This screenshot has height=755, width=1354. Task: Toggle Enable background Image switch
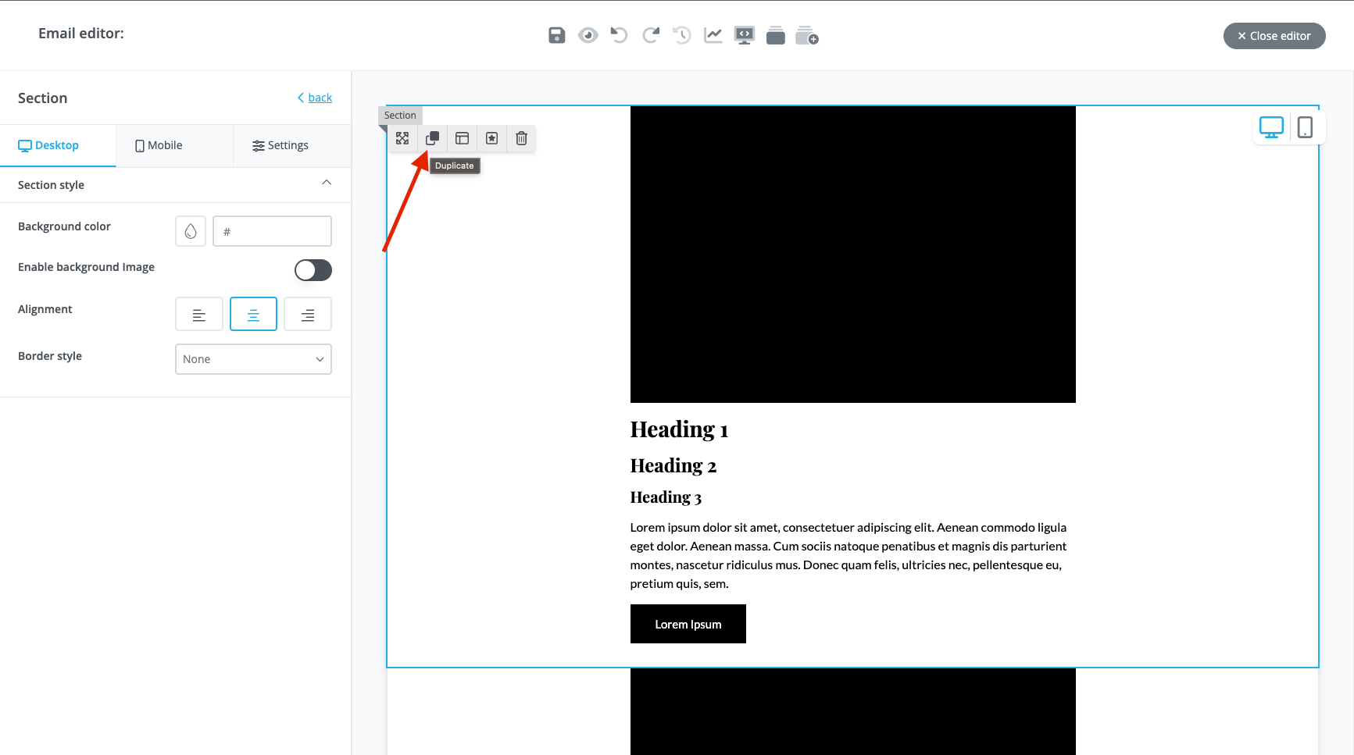click(x=313, y=270)
